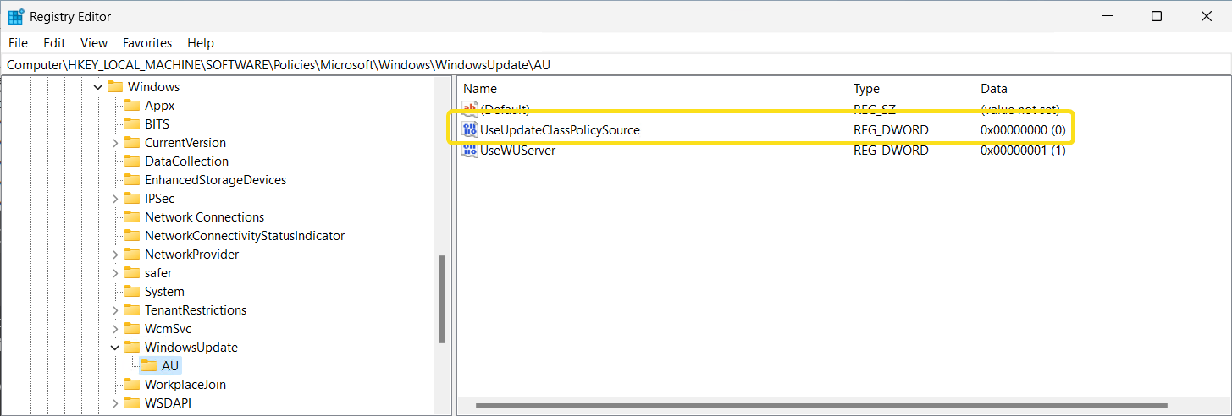Viewport: 1232px width, 416px height.
Task: Expand the TenantRestrictions key
Action: click(115, 310)
